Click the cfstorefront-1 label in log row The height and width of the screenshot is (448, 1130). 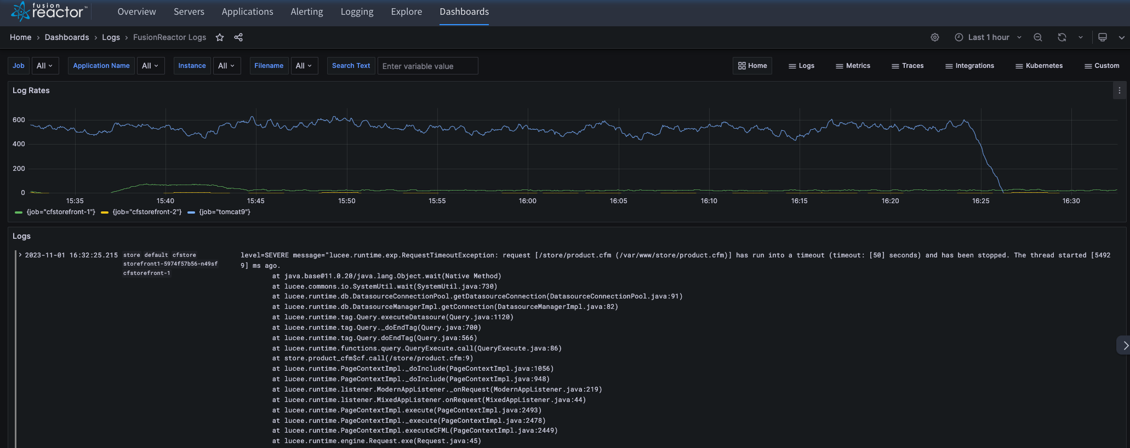tap(147, 273)
